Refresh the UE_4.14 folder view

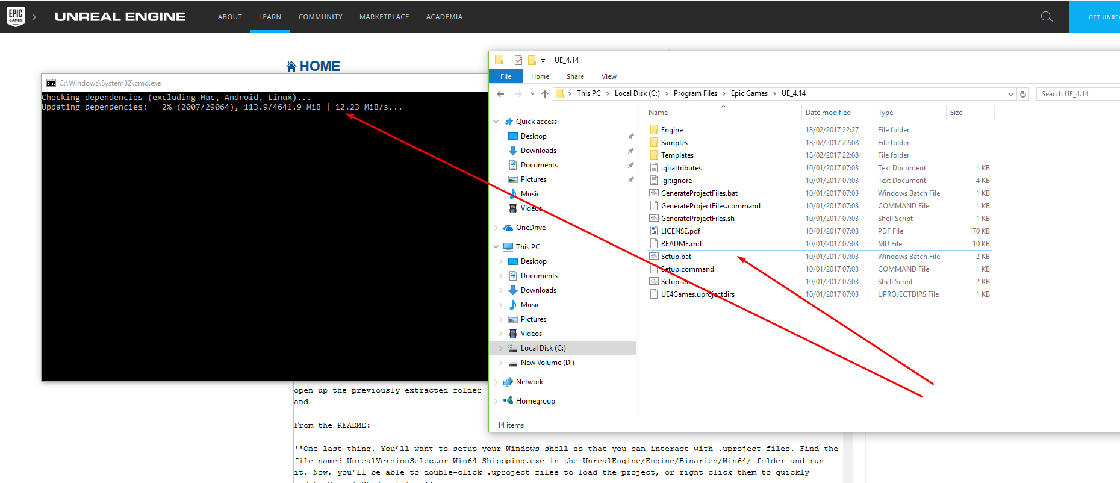pyautogui.click(x=1022, y=94)
